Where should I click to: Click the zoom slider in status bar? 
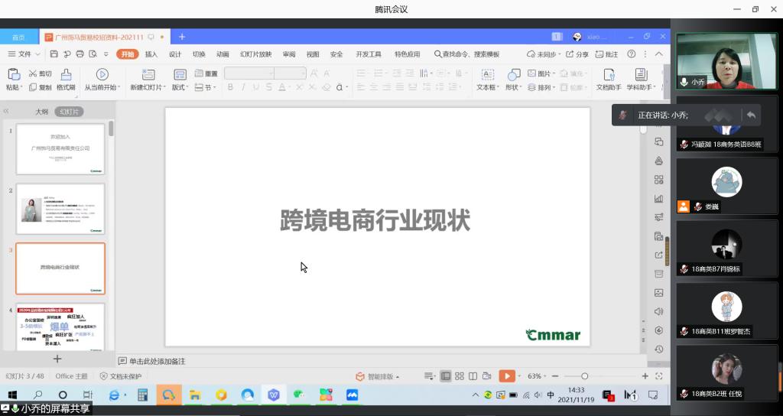(585, 376)
